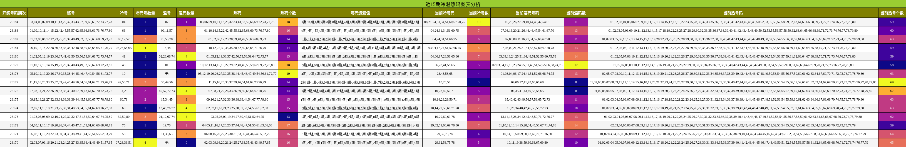Click the 开奖号码期次 column header
Viewport: 906px width, 147px height.
coord(14,13)
